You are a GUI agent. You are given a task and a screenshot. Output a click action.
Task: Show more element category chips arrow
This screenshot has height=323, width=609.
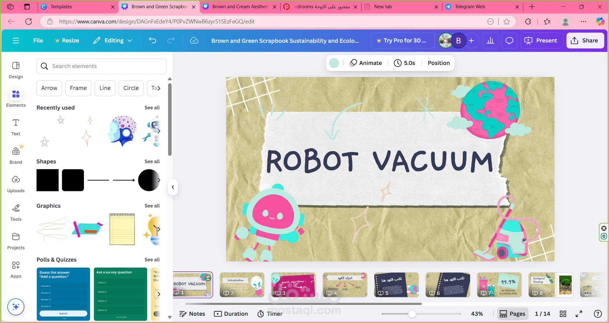pyautogui.click(x=158, y=88)
